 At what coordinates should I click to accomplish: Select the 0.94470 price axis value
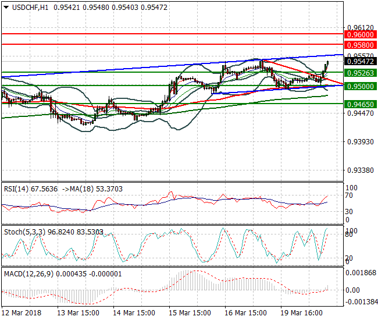point(361,113)
